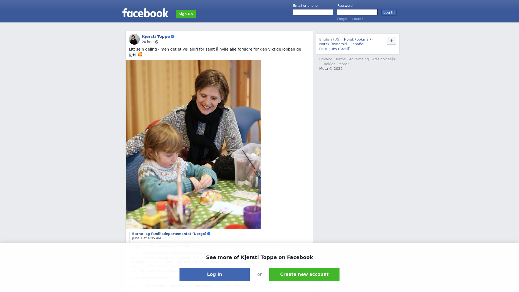Click the public globe privacy icon
519x292 pixels.
tap(157, 42)
